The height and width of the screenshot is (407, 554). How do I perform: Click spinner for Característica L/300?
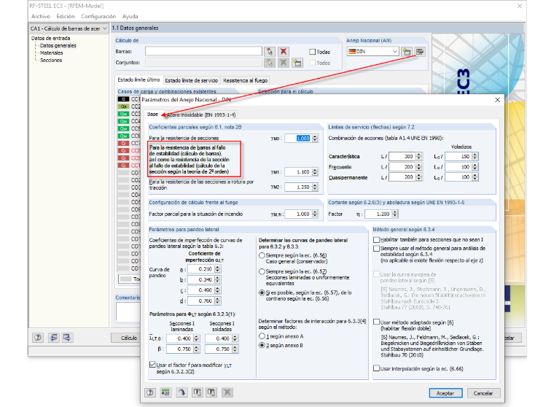coord(418,156)
